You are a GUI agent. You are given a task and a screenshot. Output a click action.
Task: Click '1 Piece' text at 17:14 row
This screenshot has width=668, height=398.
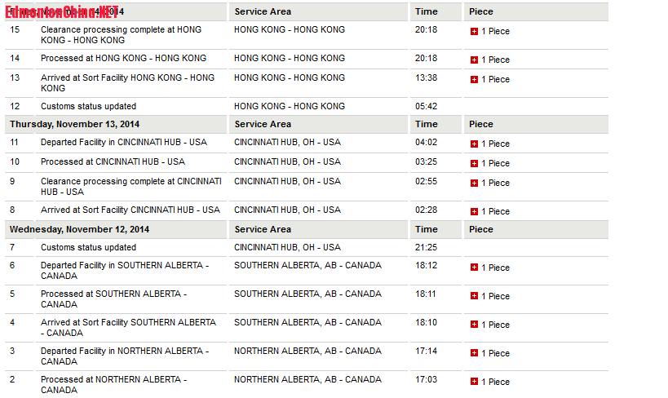tap(495, 353)
